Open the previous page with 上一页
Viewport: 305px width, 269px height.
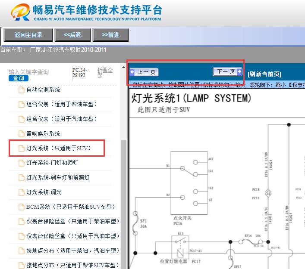coord(144,72)
